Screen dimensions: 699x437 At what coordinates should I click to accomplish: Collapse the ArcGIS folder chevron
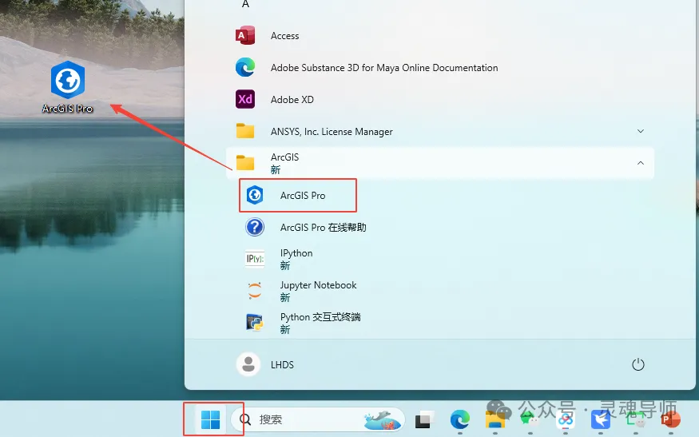tap(640, 163)
